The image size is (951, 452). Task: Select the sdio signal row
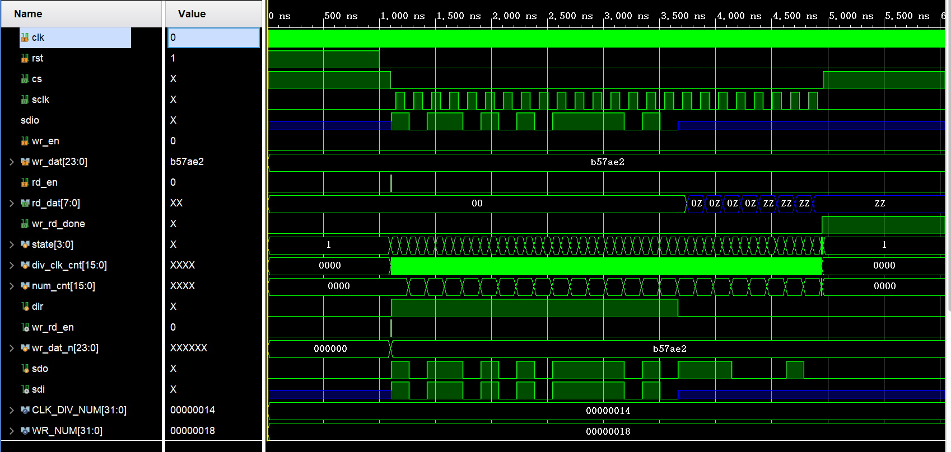[81, 120]
